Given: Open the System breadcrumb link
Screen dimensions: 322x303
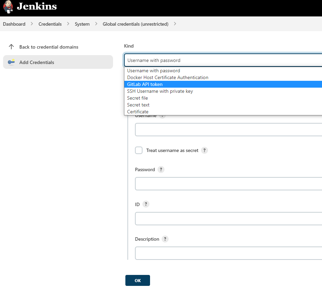Looking at the screenshot, I should tap(82, 24).
